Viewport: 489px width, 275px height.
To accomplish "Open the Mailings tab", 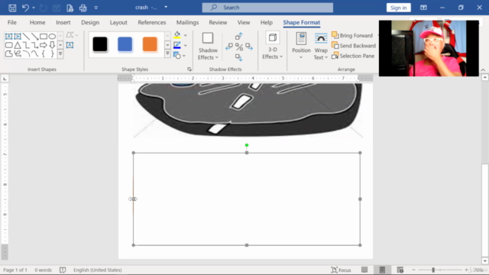I will pyautogui.click(x=187, y=22).
